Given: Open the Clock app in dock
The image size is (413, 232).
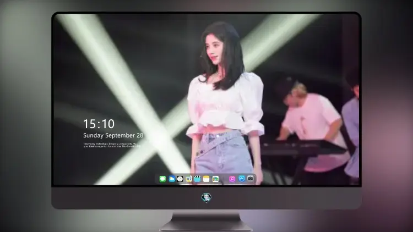Looking at the screenshot, I should [180, 179].
